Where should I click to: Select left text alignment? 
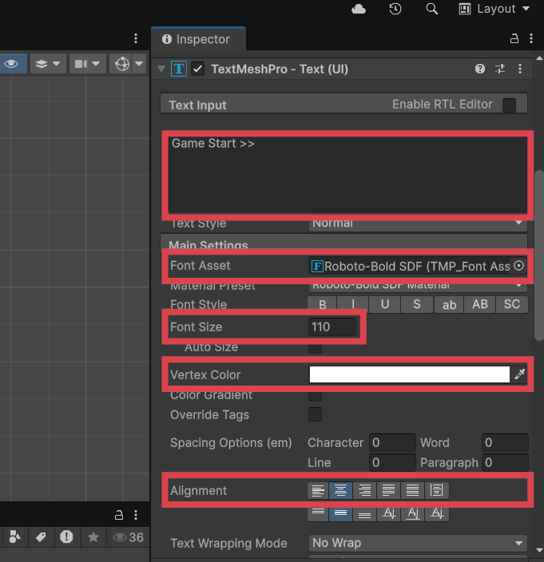pos(317,490)
